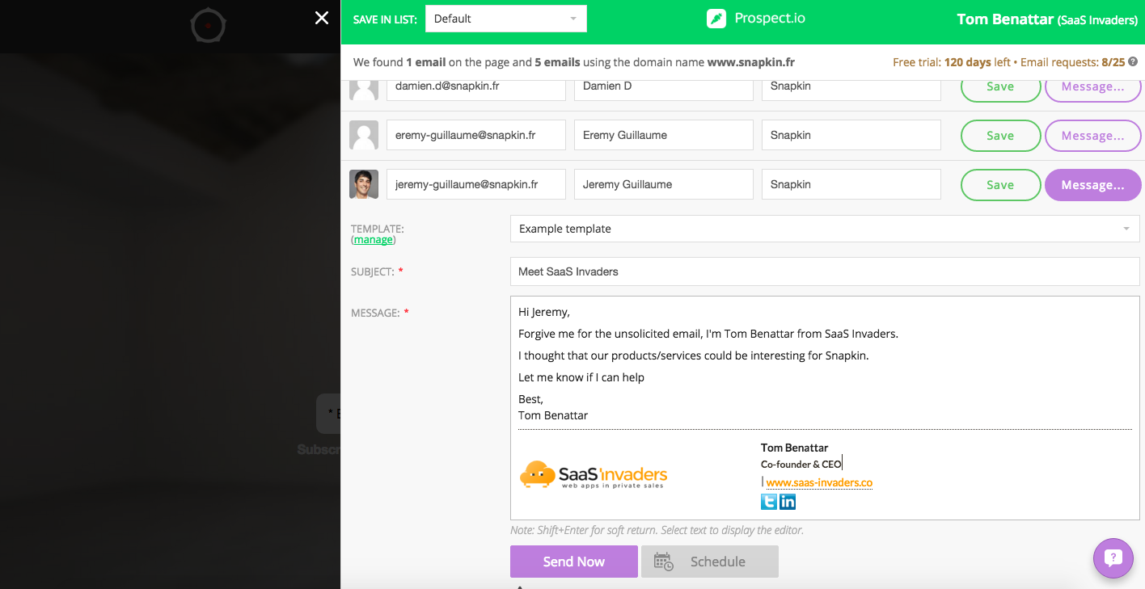Open the Save in List dropdown
1145x589 pixels.
click(x=506, y=19)
